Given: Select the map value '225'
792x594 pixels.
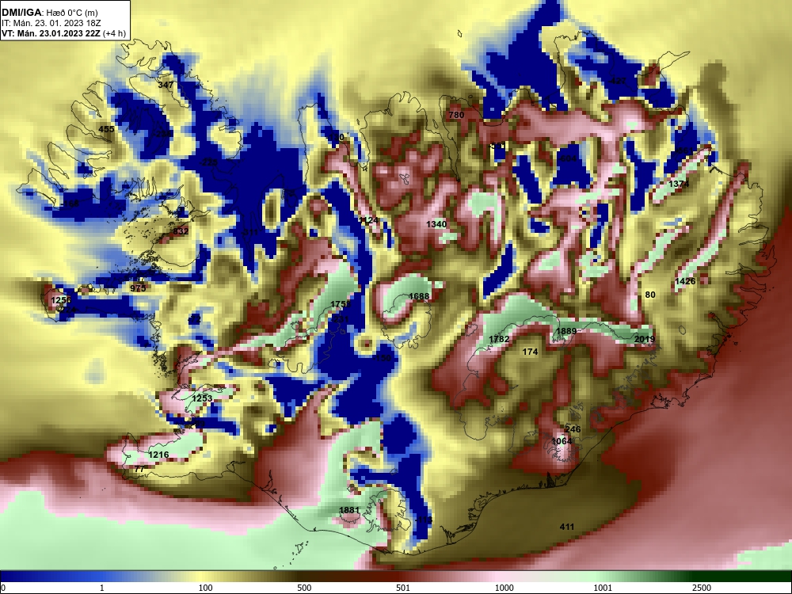Looking at the screenshot, I should coord(209,162).
